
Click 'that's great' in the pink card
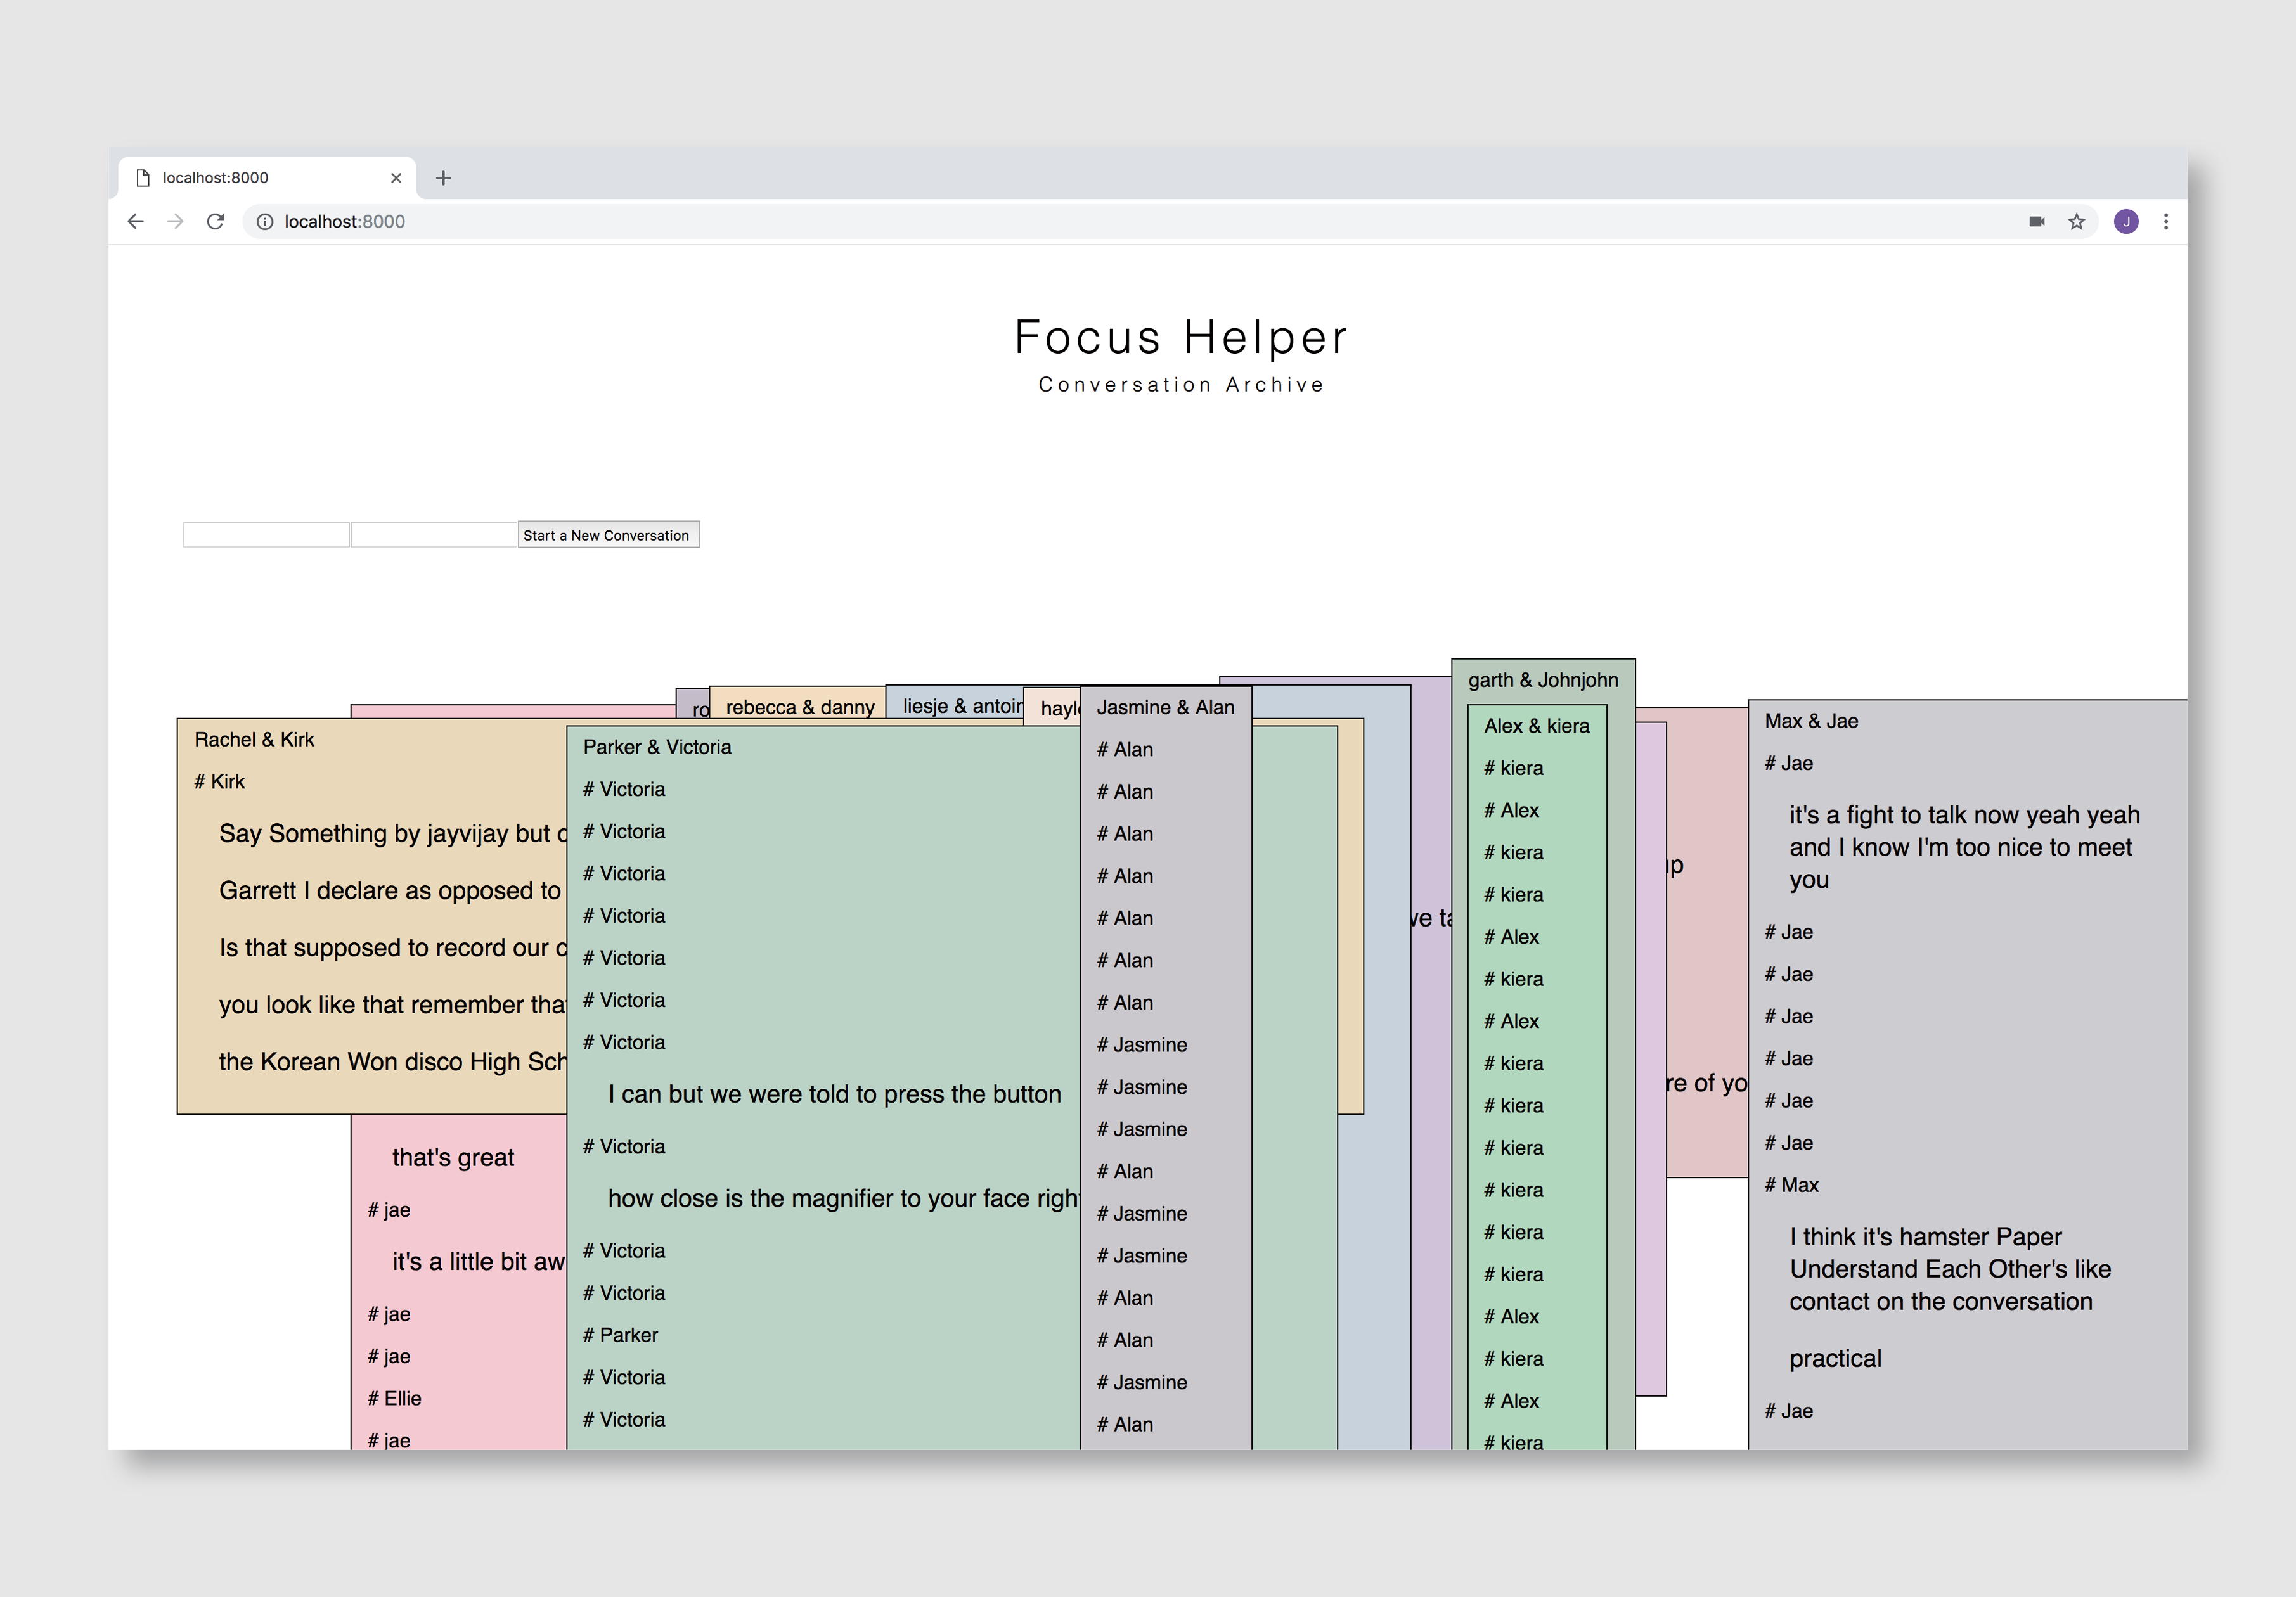(x=453, y=1157)
